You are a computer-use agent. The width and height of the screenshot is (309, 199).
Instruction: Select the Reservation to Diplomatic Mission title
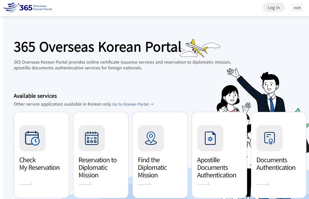click(98, 167)
